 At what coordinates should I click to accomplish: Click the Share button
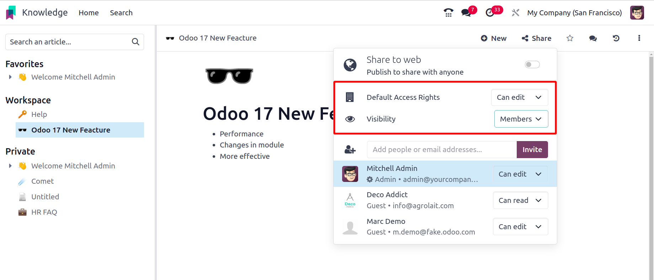tap(536, 38)
